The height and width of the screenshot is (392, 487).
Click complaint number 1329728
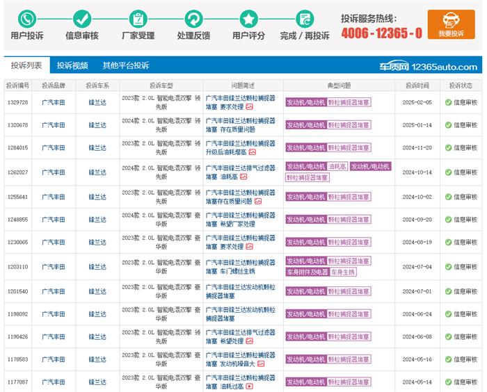click(17, 102)
